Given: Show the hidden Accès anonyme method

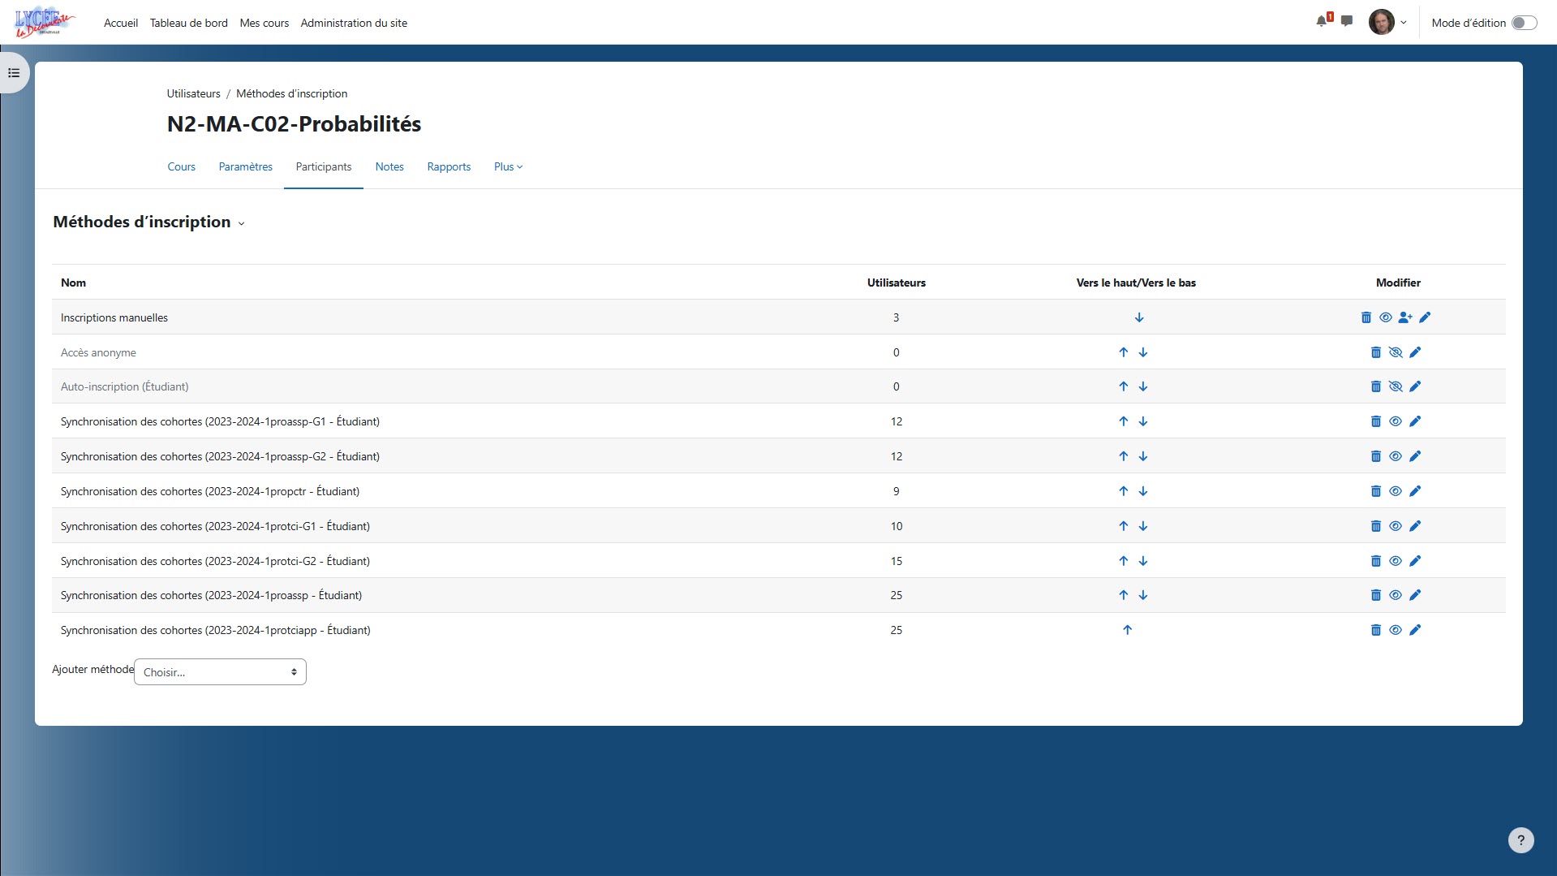Looking at the screenshot, I should pos(1396,352).
